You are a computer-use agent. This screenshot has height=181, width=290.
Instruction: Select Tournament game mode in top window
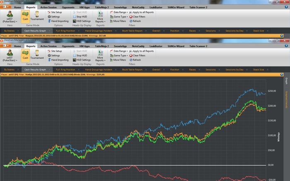(37, 17)
